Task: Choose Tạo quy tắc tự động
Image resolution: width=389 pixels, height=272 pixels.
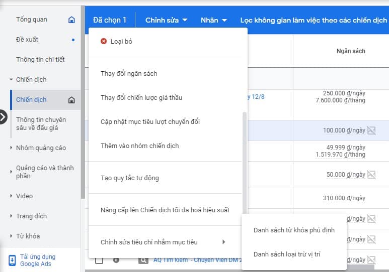Action: coord(129,178)
